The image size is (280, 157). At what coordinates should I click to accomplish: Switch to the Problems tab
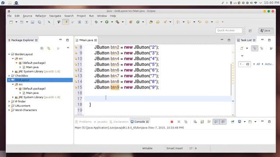pyautogui.click(x=84, y=122)
